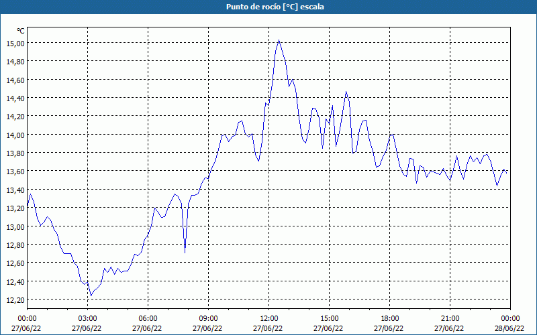
Task: Click the 14,40 y-axis label
Action: [x=15, y=98]
